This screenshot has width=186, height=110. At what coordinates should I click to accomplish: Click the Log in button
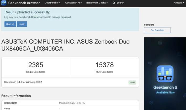point(22,24)
